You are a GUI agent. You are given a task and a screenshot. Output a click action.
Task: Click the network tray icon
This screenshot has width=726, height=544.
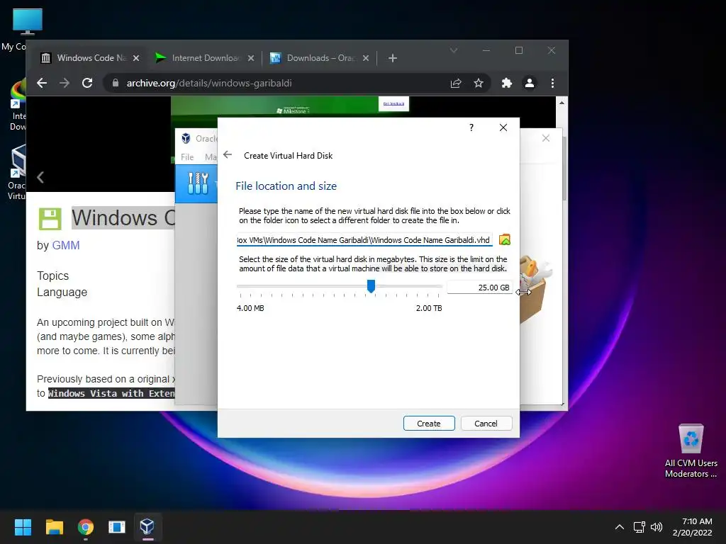click(x=640, y=527)
